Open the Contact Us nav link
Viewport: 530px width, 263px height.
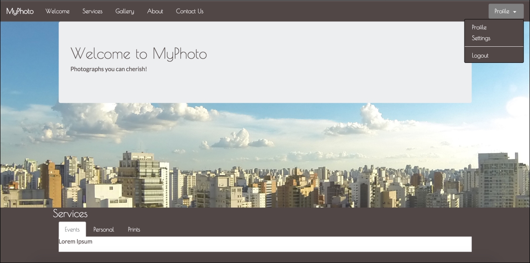click(190, 11)
